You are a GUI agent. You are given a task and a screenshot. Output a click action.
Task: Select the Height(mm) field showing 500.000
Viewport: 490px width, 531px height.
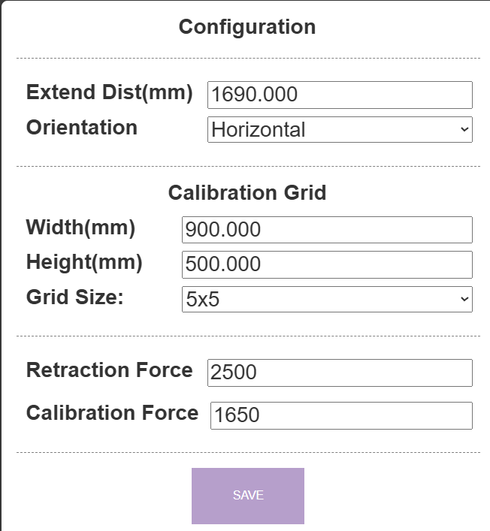(x=327, y=264)
